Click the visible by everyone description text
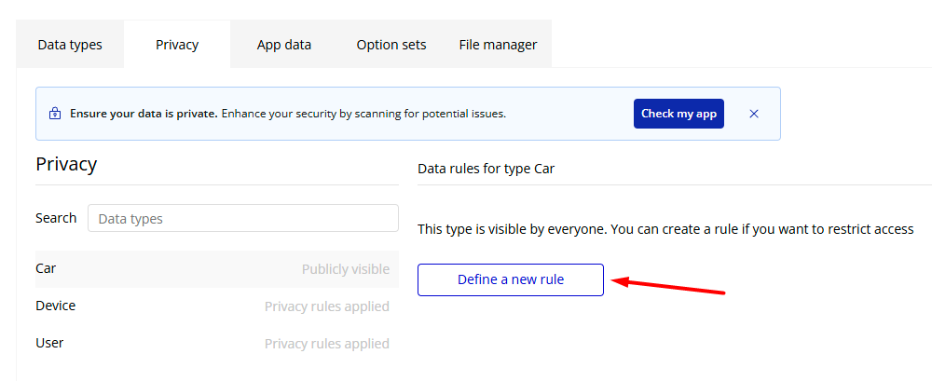 coord(665,228)
